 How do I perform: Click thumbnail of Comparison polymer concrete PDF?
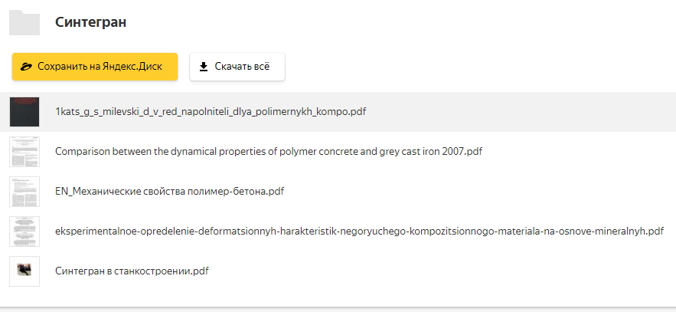pyautogui.click(x=24, y=151)
